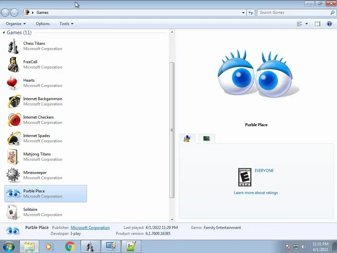Open the Organize dropdown menu

tap(16, 24)
